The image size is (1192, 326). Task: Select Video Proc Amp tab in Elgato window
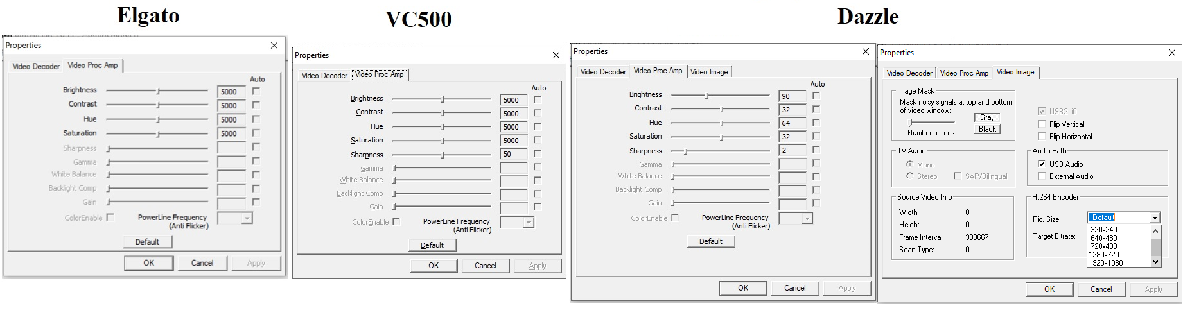pyautogui.click(x=93, y=65)
